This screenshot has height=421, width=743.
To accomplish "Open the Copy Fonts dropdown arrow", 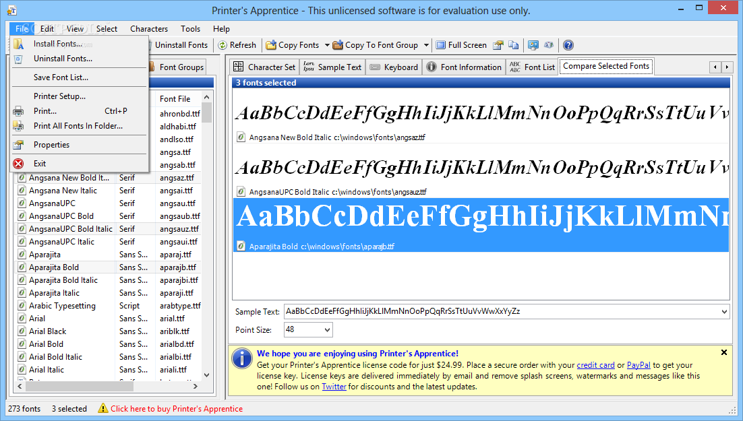I will click(327, 45).
